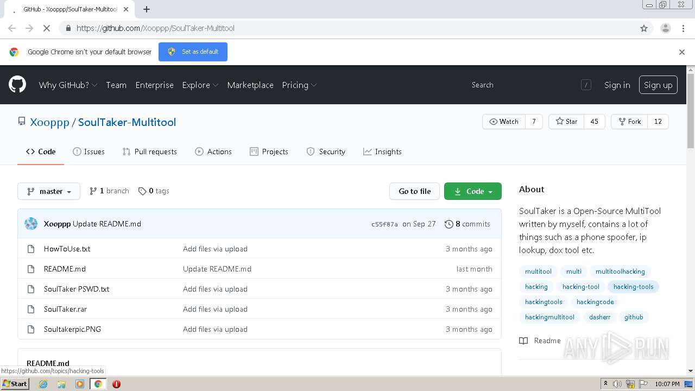Switch to the Security tab

coord(326,152)
